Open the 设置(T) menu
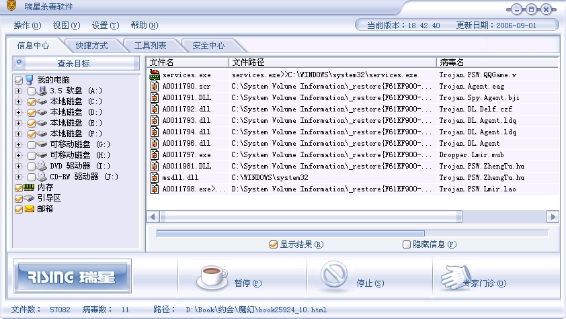The height and width of the screenshot is (319, 566). pyautogui.click(x=106, y=26)
